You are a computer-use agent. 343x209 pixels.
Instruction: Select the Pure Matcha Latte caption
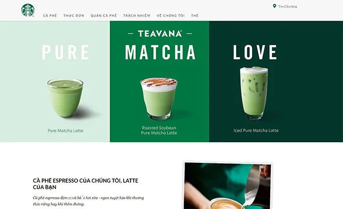pyautogui.click(x=66, y=131)
